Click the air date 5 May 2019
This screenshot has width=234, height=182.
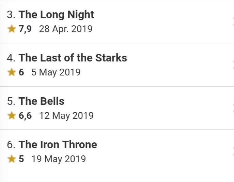coord(56,72)
